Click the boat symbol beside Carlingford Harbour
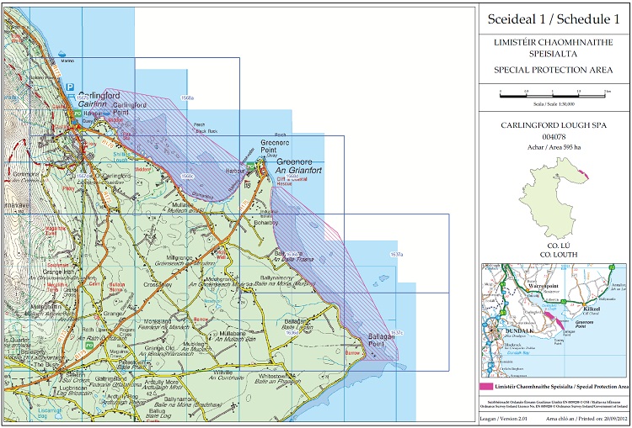The width and height of the screenshot is (632, 428). point(106,114)
